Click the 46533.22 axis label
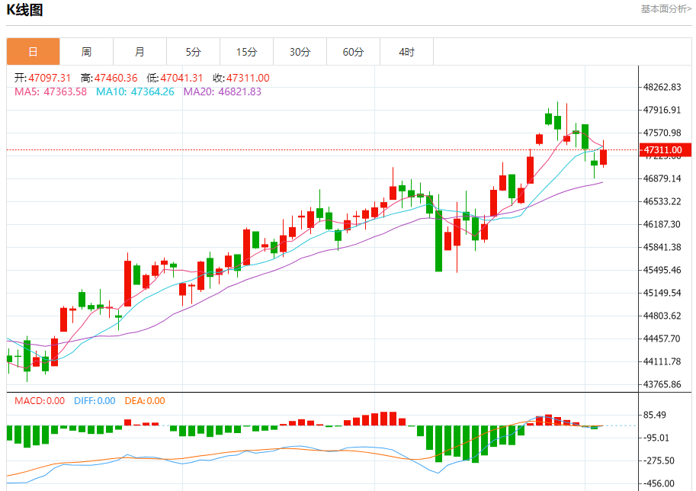 pos(662,201)
